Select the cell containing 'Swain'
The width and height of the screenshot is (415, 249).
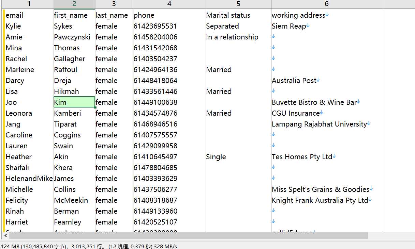coord(74,146)
